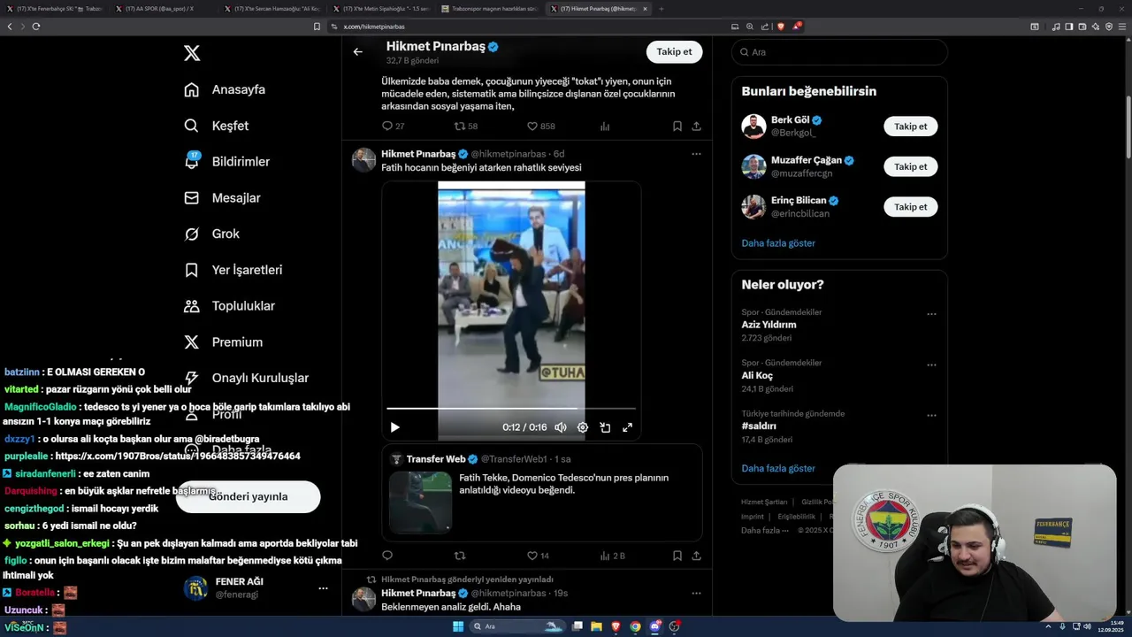The width and height of the screenshot is (1132, 637).
Task: Open more options on Fatih hocanın post
Action: (x=696, y=154)
